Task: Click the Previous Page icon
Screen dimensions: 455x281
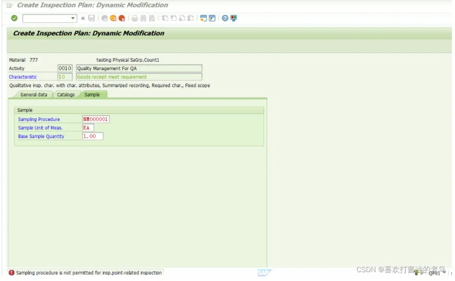Action: click(x=174, y=18)
